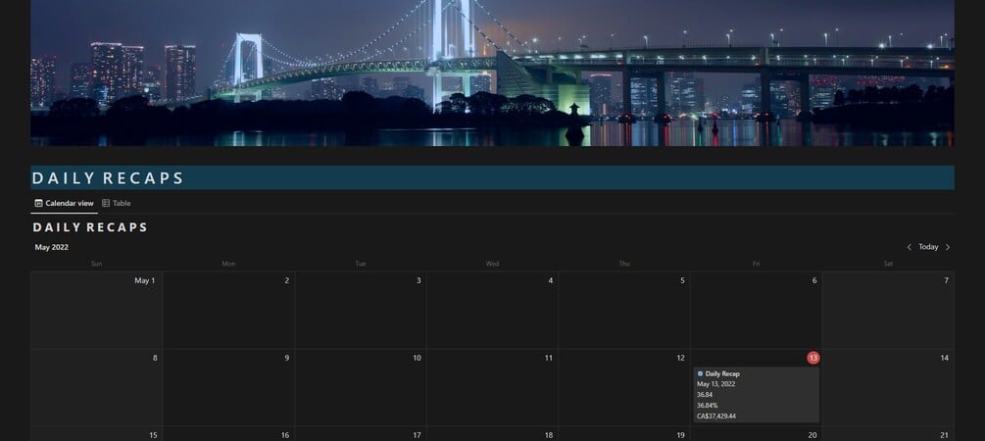985x441 pixels.
Task: Click the 'Wed' weekday header
Action: point(492,264)
